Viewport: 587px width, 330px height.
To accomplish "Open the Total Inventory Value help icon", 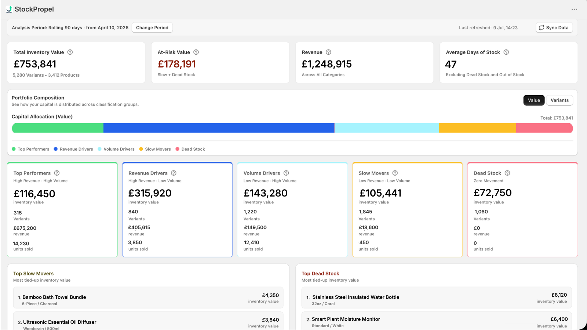I will click(70, 52).
